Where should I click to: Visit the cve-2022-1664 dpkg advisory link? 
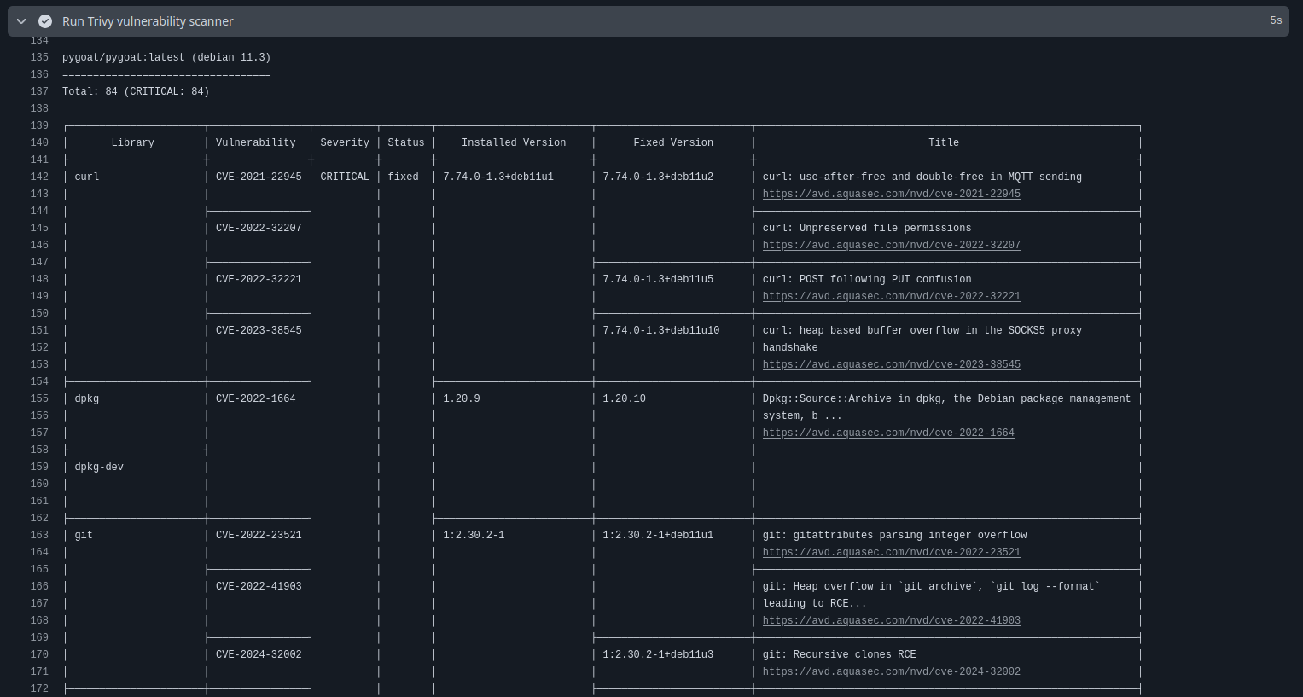coord(887,433)
